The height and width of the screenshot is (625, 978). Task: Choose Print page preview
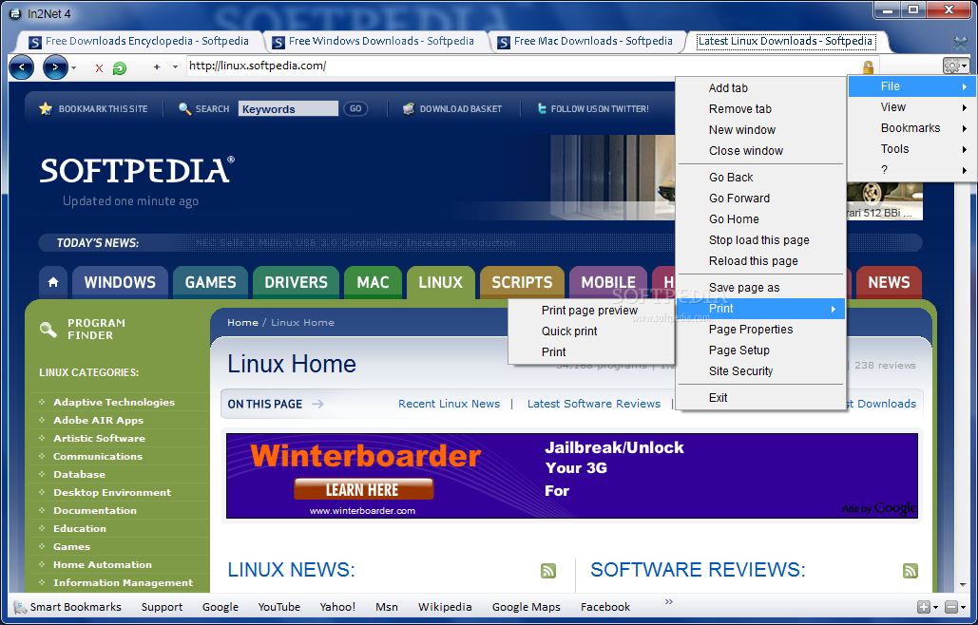589,311
